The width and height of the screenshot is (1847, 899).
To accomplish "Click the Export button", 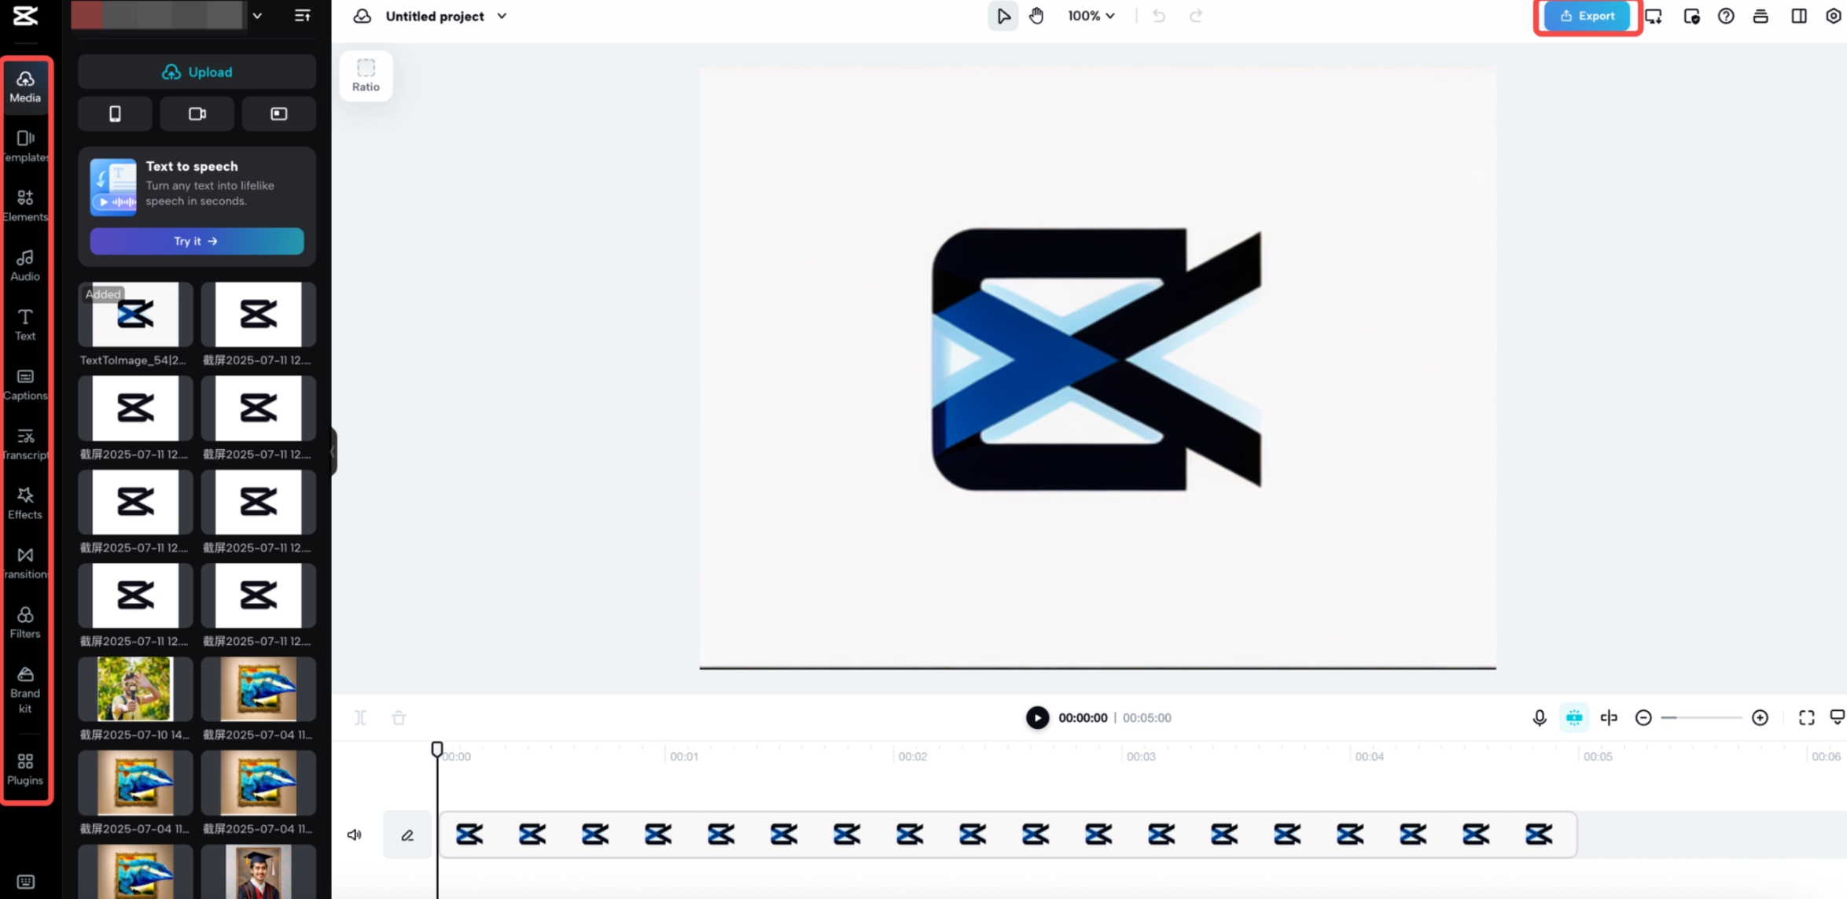I will 1587,16.
